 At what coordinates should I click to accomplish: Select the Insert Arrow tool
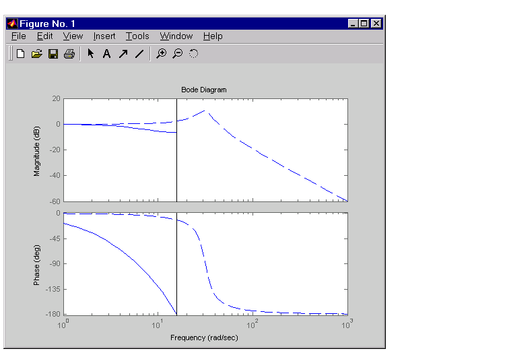[123, 54]
